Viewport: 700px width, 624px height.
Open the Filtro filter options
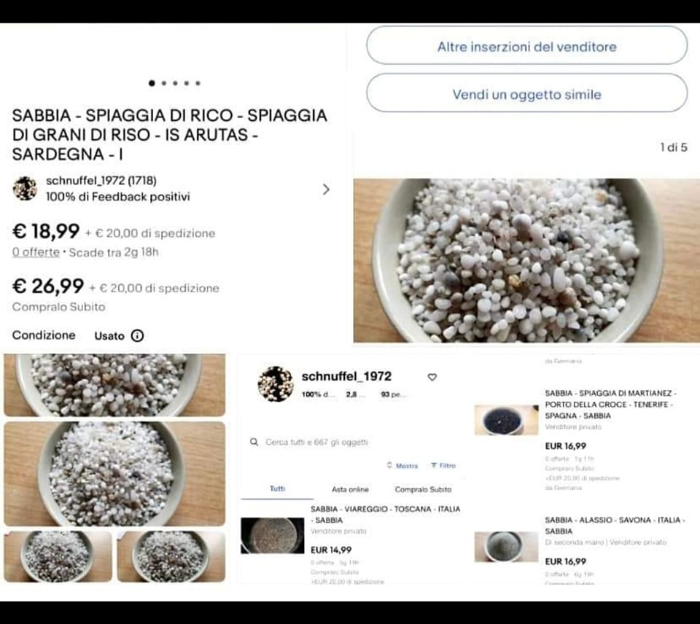[x=443, y=466]
